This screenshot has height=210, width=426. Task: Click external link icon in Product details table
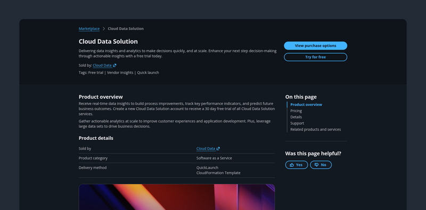218,149
